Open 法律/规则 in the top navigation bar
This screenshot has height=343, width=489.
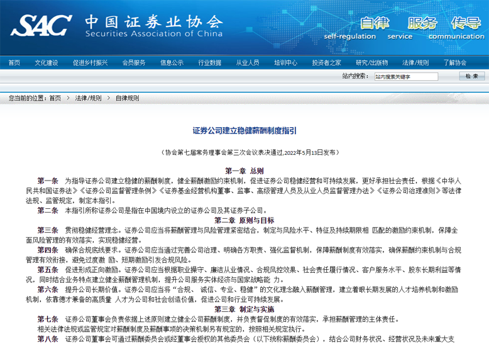[415, 63]
